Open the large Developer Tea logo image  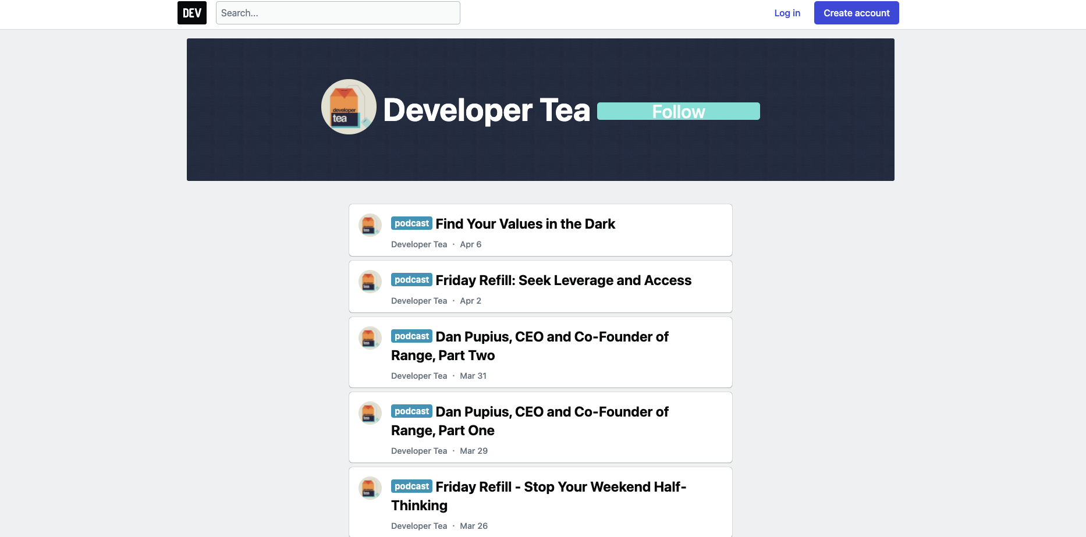(349, 107)
